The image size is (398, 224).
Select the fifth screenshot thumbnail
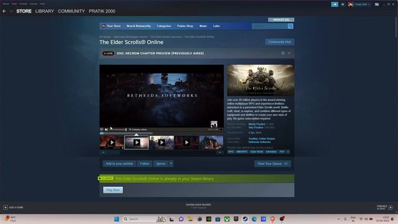click(x=211, y=142)
